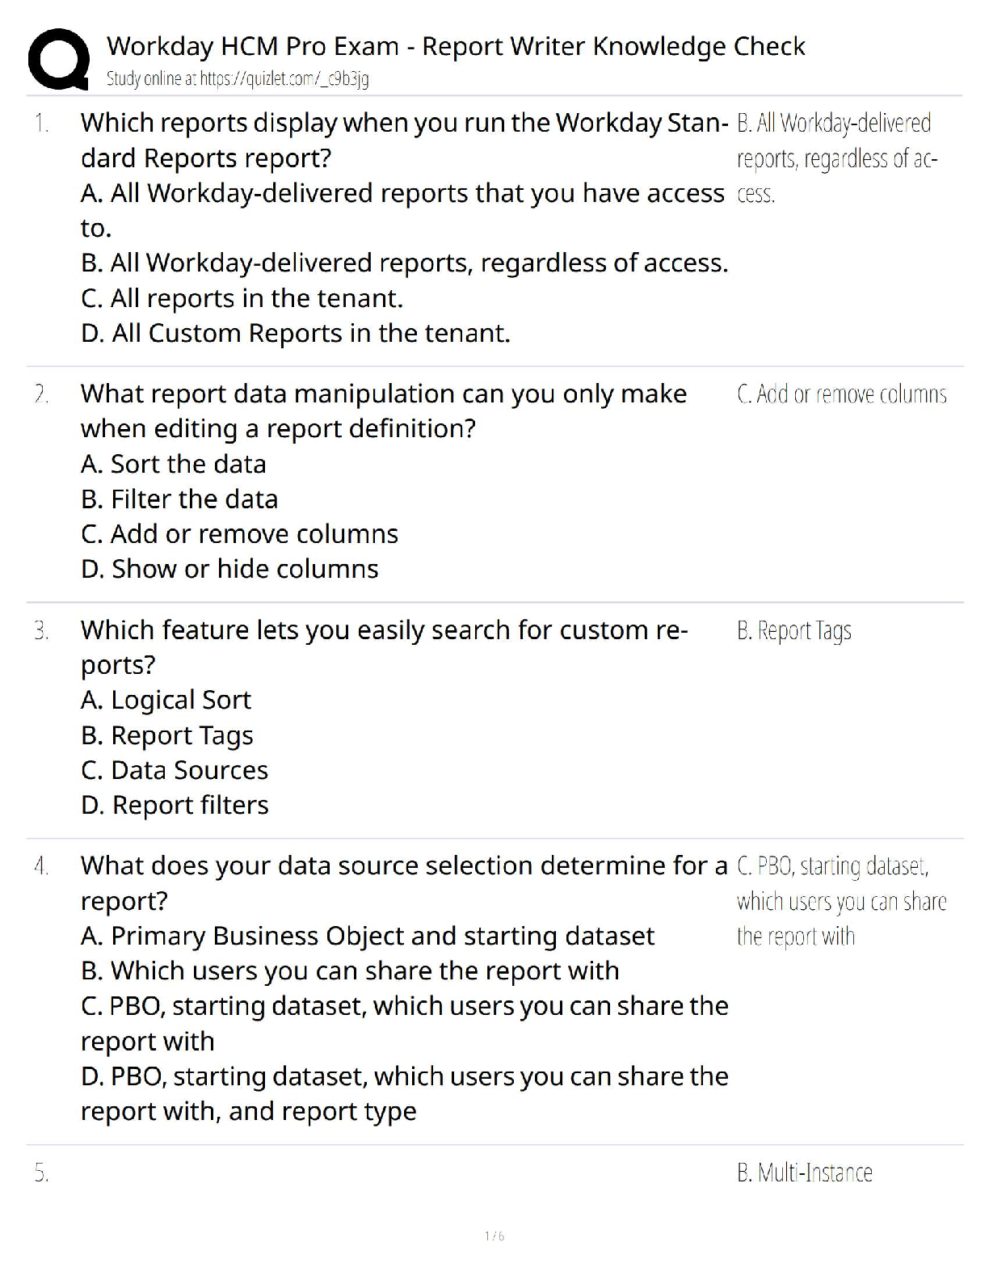Choose 'C. Data Sources' option
Screen dimensions: 989x1280
tap(175, 770)
